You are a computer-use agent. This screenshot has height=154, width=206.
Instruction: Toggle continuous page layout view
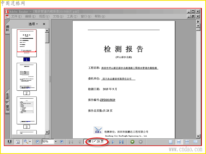(x=179, y=142)
